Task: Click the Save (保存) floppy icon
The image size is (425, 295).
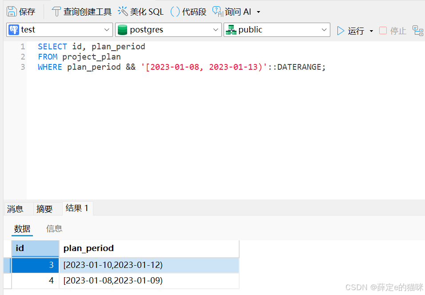Action: [12, 12]
